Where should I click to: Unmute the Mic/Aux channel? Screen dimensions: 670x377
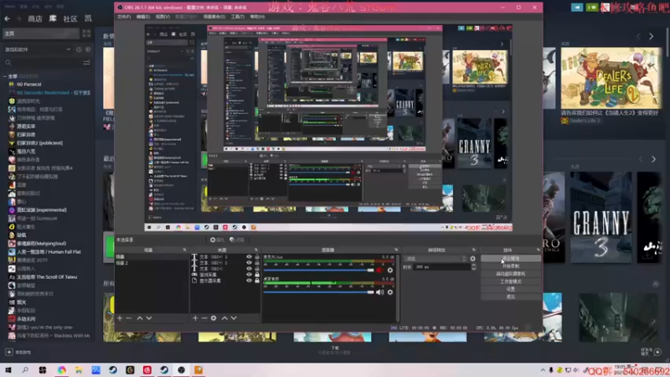[x=379, y=270]
